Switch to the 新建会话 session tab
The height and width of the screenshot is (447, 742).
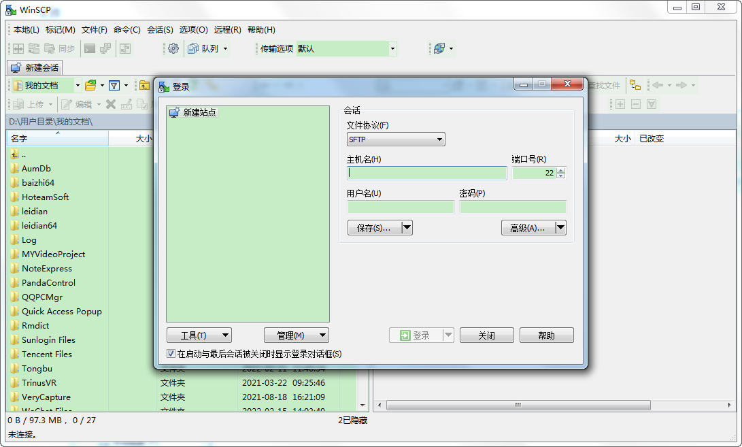coord(35,68)
